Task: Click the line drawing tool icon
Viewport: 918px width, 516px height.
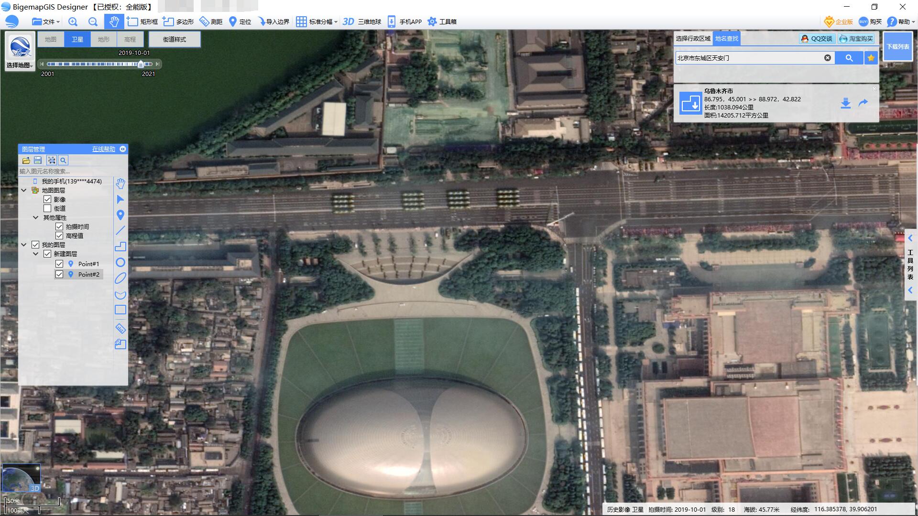Action: click(120, 230)
